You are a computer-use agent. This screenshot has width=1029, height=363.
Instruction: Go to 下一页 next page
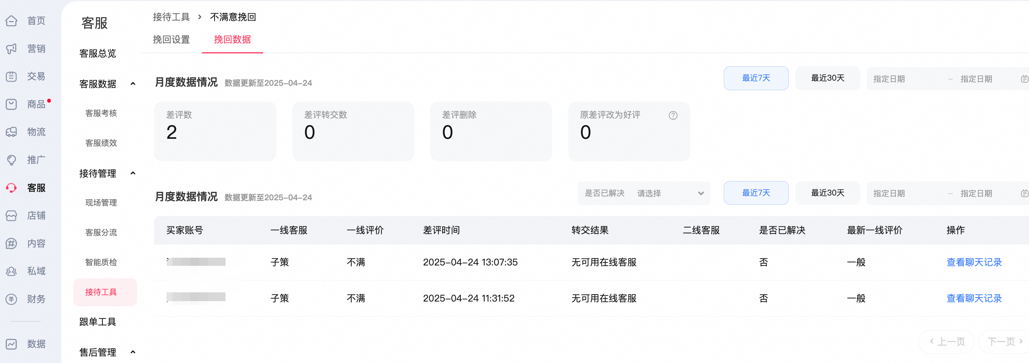[1004, 341]
